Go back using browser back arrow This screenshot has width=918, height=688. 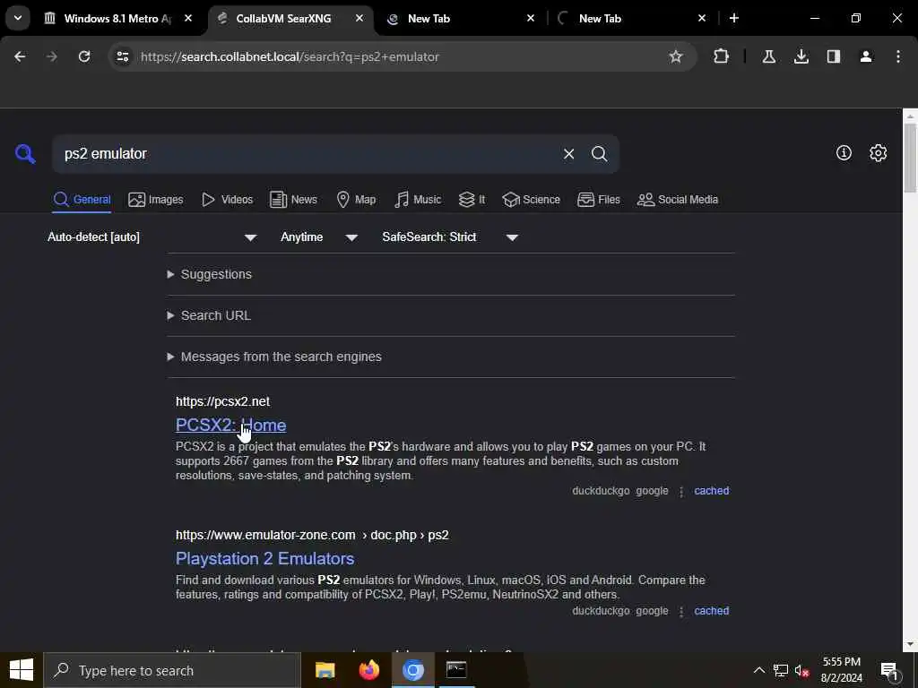(x=20, y=56)
